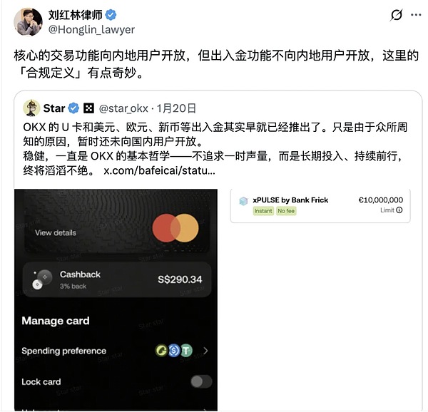Open the three-dot more options menu
Viewport: 428px width, 412px height.
click(416, 15)
